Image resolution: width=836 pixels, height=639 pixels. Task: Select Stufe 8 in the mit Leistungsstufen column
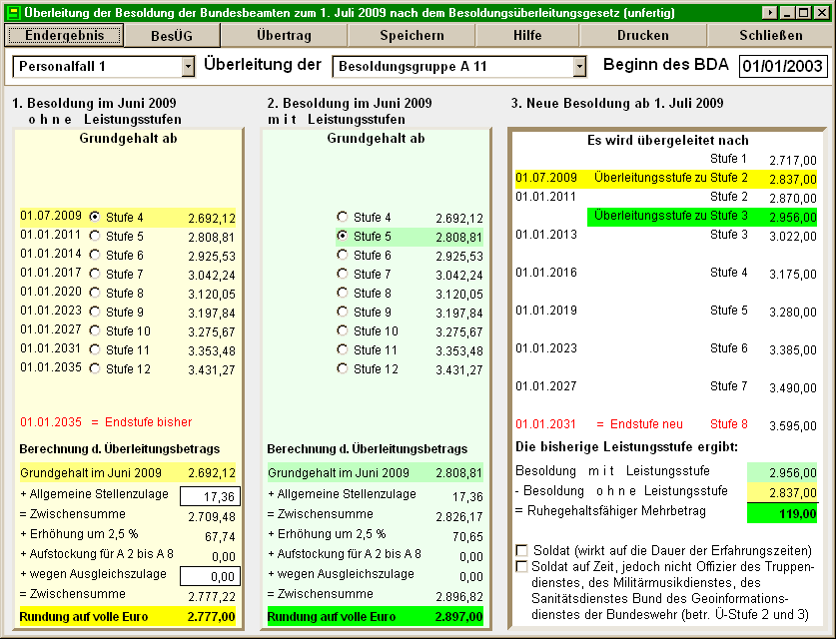(343, 293)
